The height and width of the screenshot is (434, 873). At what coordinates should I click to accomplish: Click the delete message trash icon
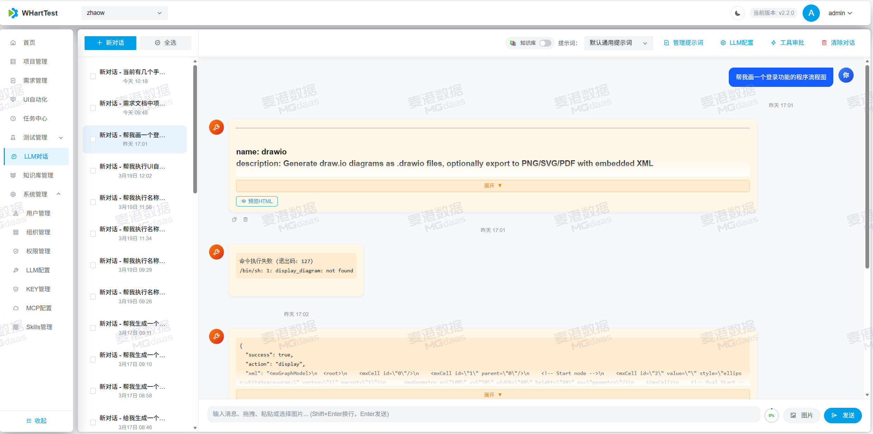pyautogui.click(x=245, y=220)
